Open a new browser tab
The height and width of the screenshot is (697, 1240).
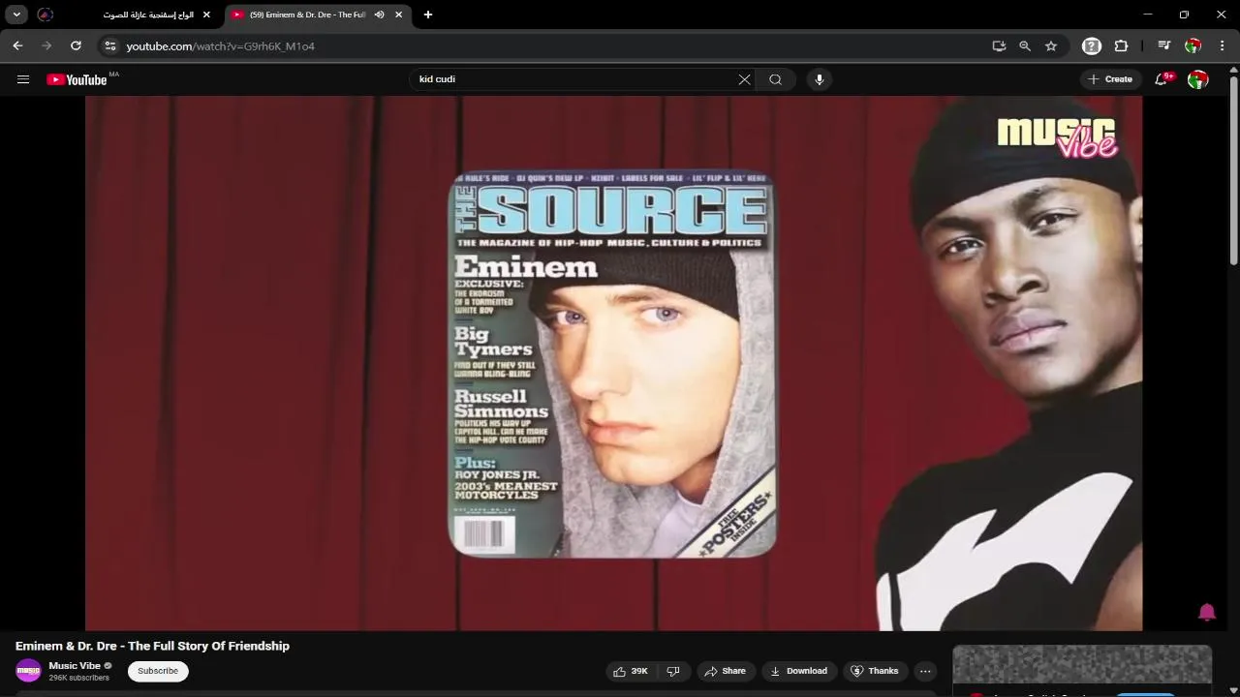click(428, 15)
